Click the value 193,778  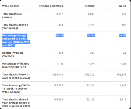pyautogui.click(x=58, y=85)
